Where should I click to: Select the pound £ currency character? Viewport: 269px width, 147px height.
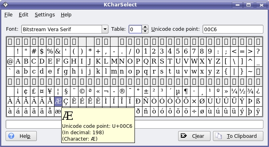pos(34,91)
